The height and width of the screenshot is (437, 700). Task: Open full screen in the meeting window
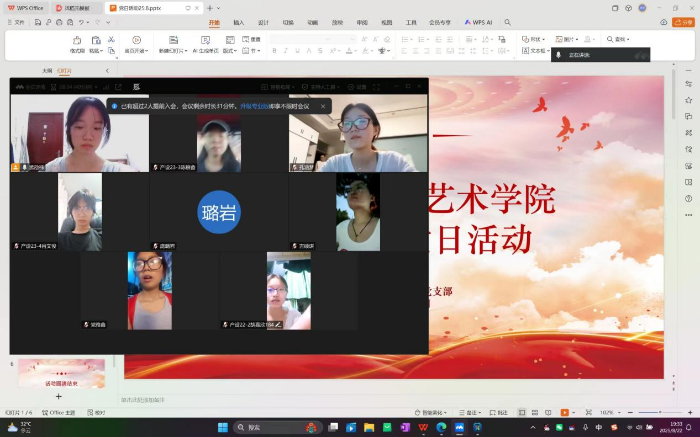[376, 87]
